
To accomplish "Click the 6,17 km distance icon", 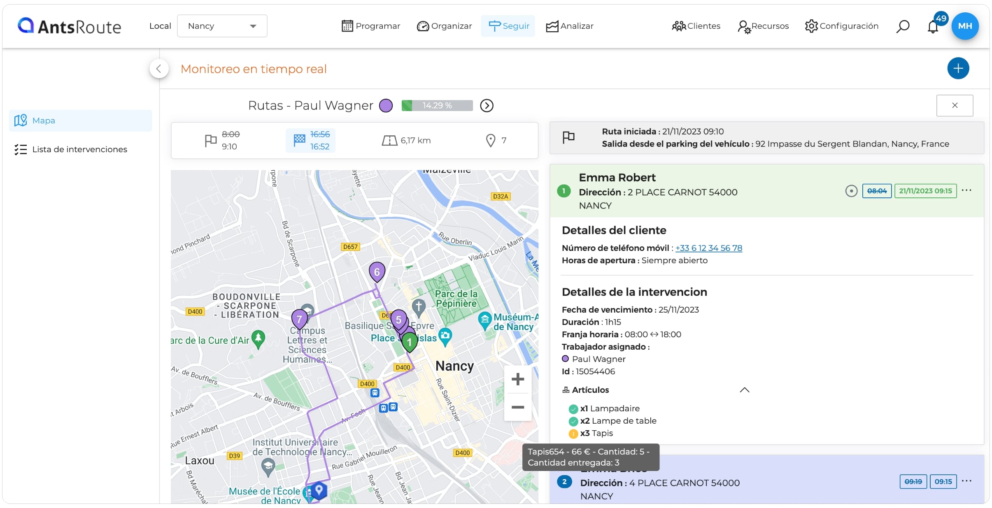I will [x=389, y=141].
